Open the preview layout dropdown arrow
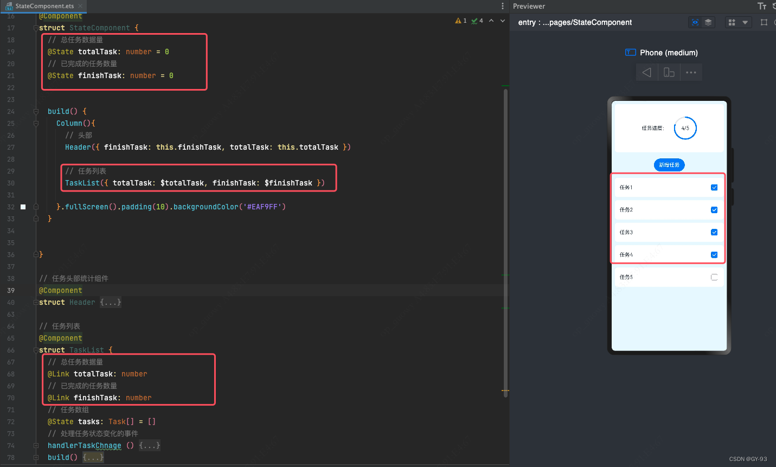This screenshot has height=467, width=776. click(x=745, y=22)
